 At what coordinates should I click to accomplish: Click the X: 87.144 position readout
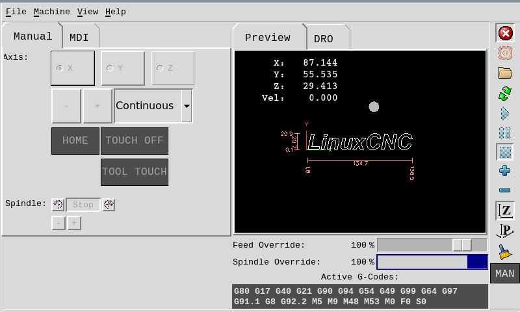(305, 62)
